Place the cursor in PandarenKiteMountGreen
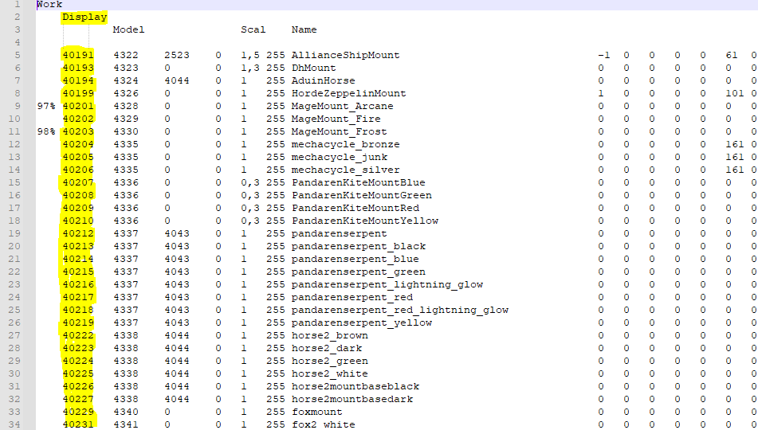The height and width of the screenshot is (430, 758). 361,195
